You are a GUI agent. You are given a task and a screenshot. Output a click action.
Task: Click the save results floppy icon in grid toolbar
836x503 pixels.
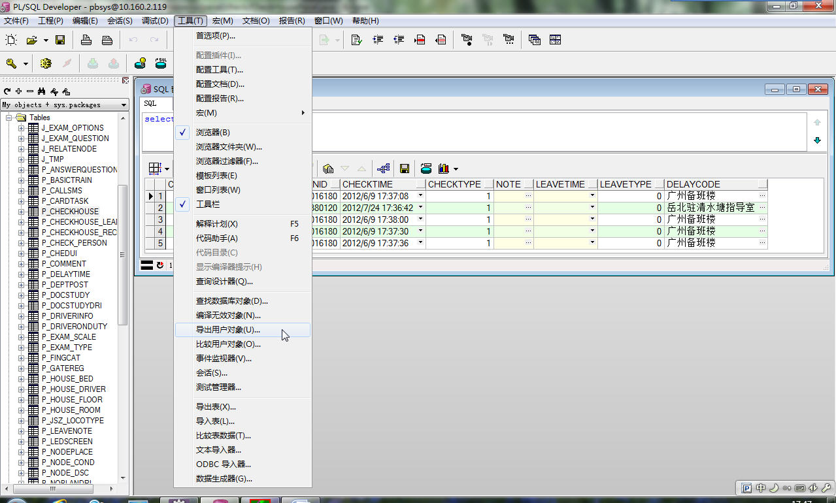tap(405, 169)
